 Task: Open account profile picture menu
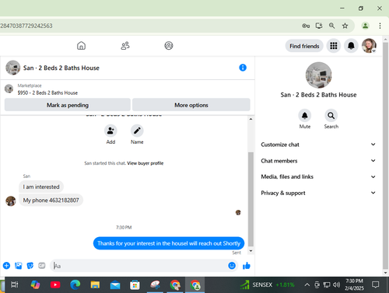tap(369, 46)
